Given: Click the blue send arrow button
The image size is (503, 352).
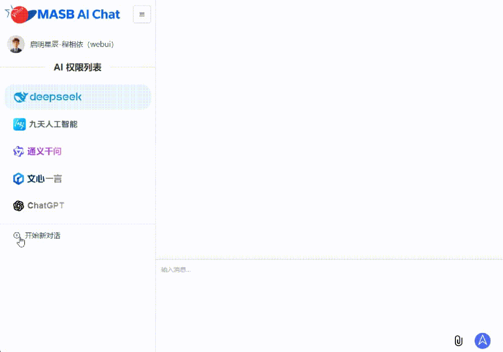Looking at the screenshot, I should tap(482, 341).
